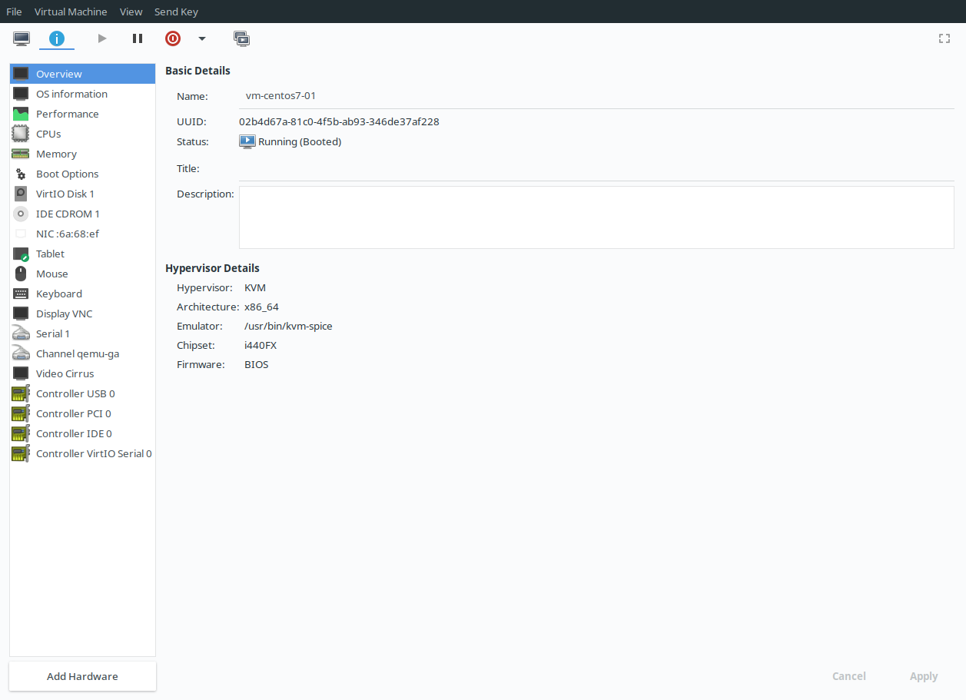The width and height of the screenshot is (966, 700).
Task: Select VirtIO Disk 1 device
Action: [x=65, y=194]
